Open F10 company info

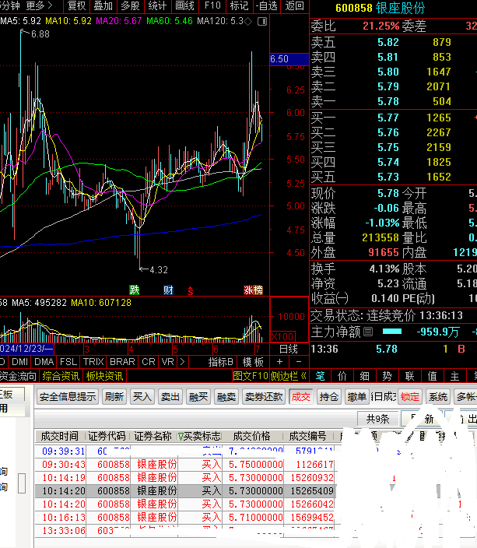tap(212, 5)
